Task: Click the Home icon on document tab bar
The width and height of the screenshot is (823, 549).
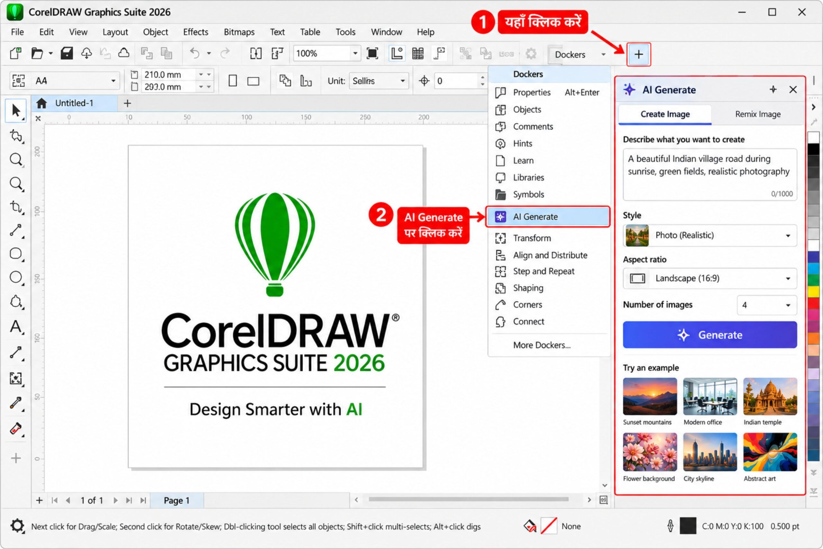Action: click(42, 103)
